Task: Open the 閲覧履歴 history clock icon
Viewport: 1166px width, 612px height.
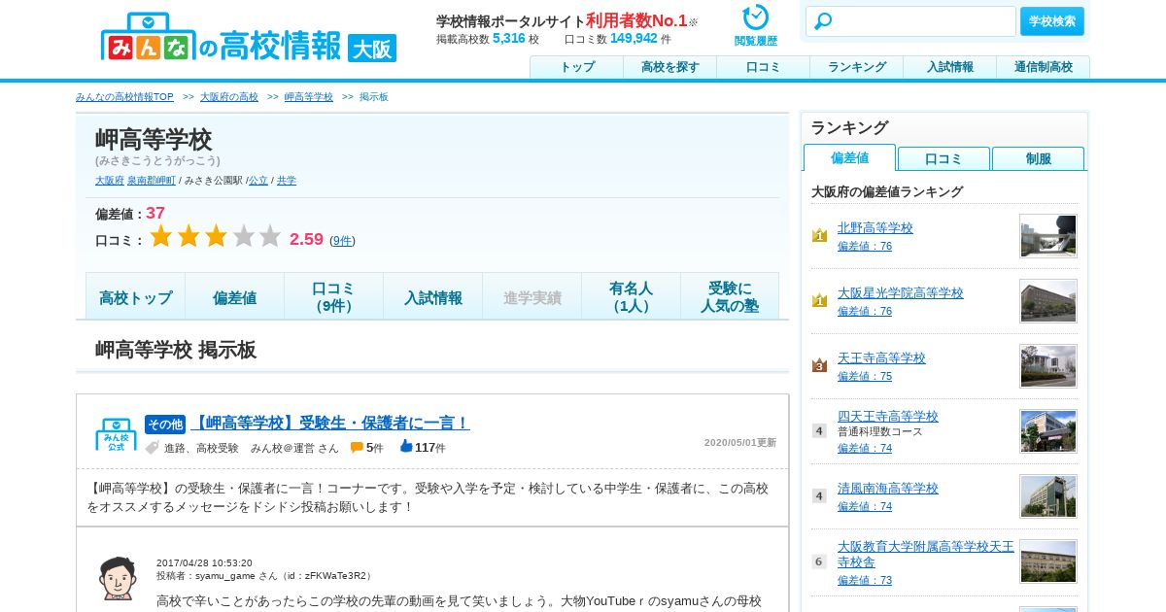Action: [x=755, y=17]
